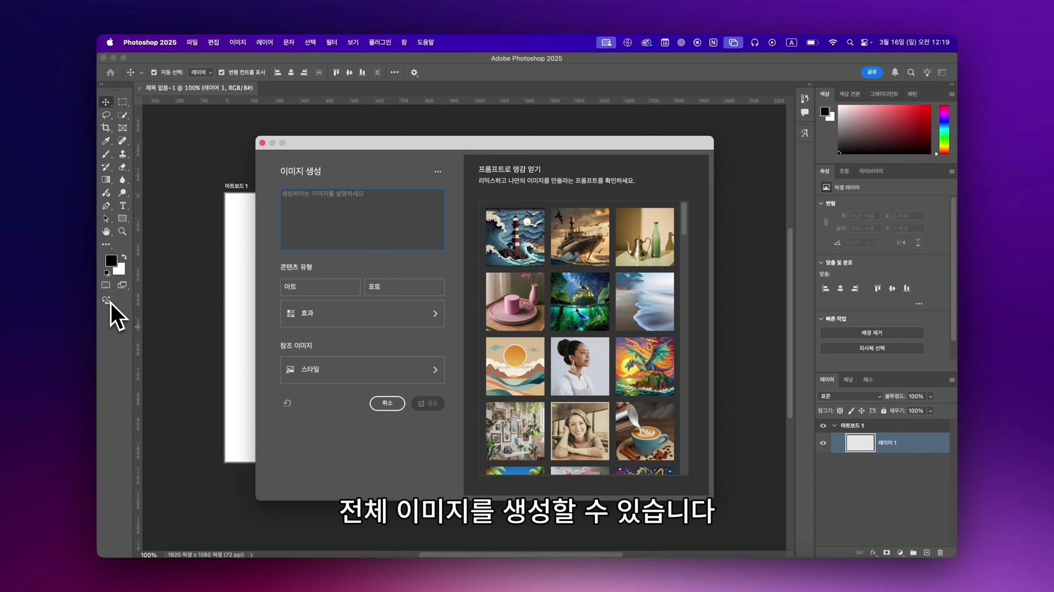This screenshot has height=592, width=1054.
Task: Expand the 스타일 reference row
Action: tap(362, 370)
